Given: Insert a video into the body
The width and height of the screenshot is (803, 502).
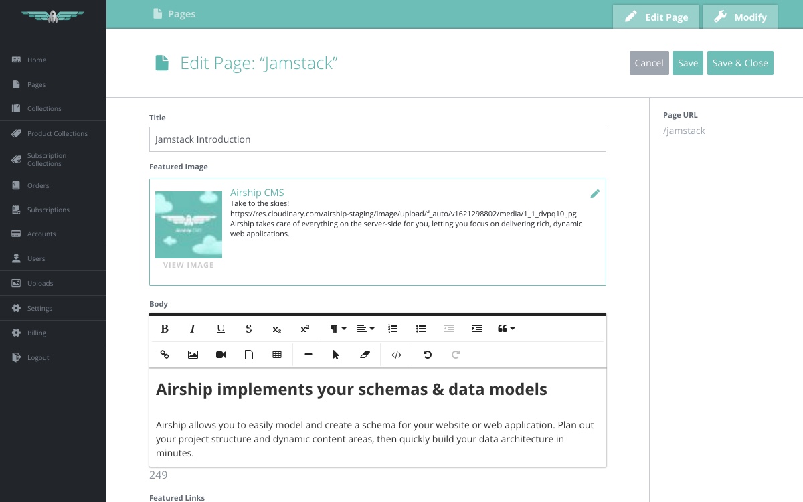Looking at the screenshot, I should [x=221, y=355].
